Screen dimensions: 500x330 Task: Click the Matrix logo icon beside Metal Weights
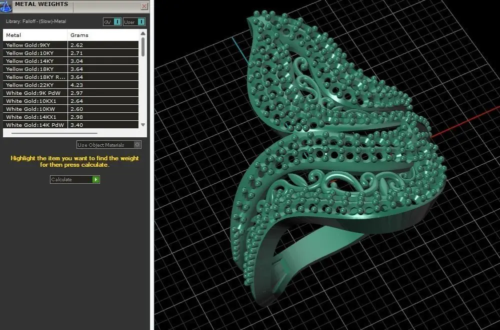click(5, 6)
